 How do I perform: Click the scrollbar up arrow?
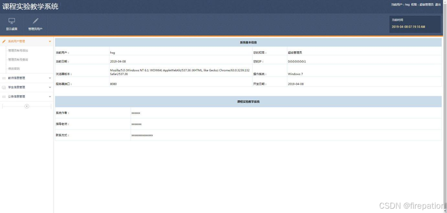445,2
